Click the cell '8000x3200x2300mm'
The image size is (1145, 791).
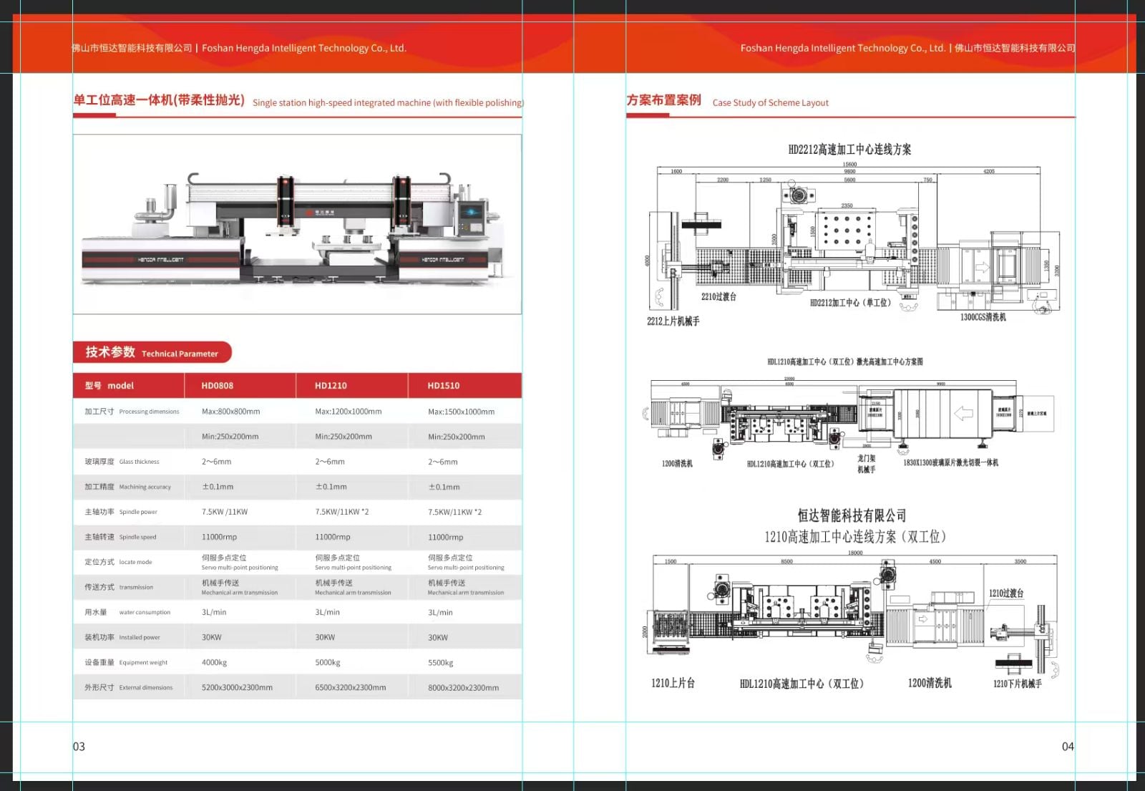pyautogui.click(x=464, y=687)
